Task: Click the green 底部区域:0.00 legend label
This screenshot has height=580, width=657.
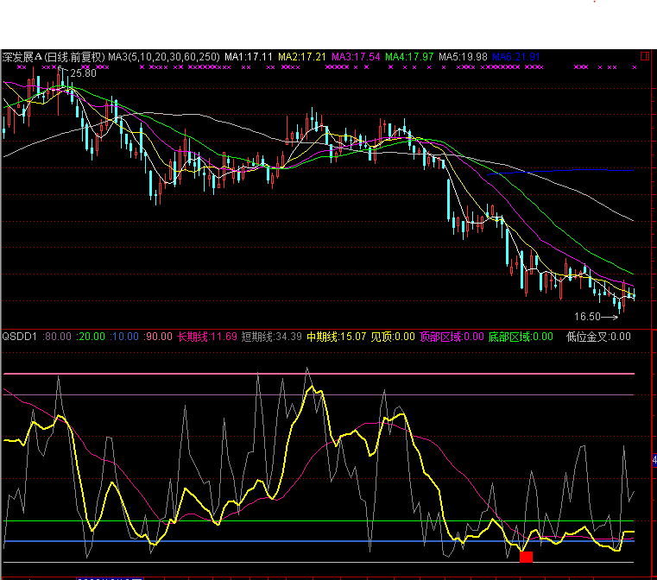Action: [521, 337]
